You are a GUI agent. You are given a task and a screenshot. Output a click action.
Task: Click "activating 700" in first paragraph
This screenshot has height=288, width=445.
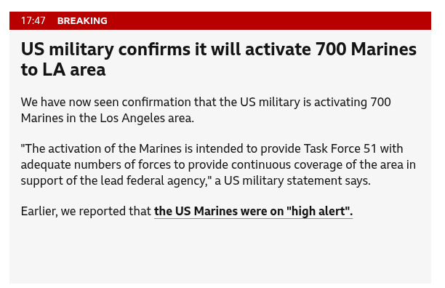tap(353, 102)
